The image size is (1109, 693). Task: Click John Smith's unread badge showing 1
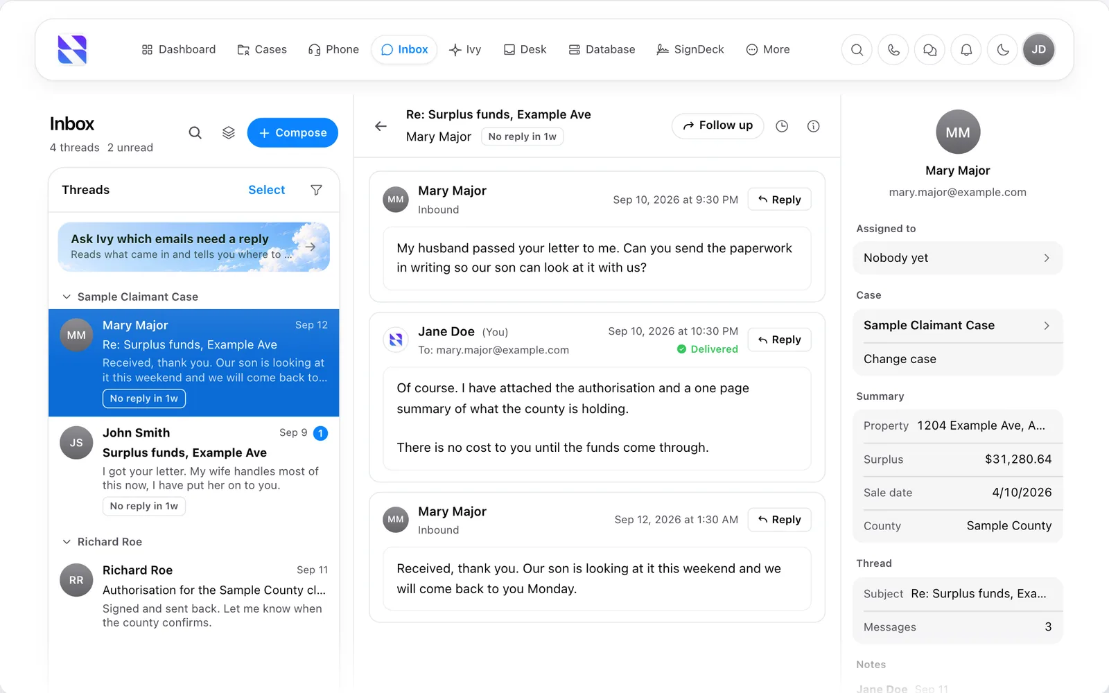pos(320,433)
